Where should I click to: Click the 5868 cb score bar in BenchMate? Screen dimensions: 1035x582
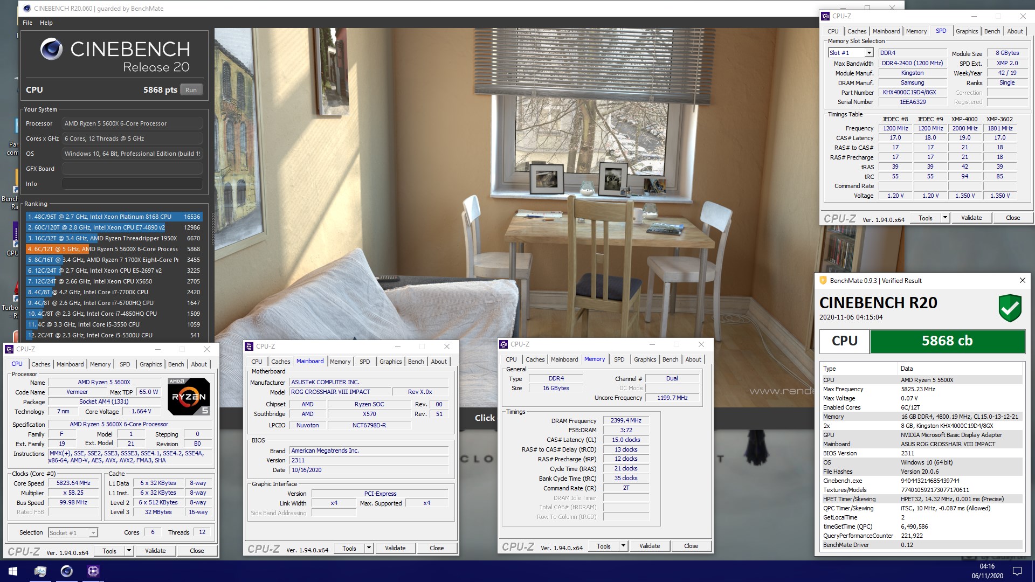tap(947, 341)
